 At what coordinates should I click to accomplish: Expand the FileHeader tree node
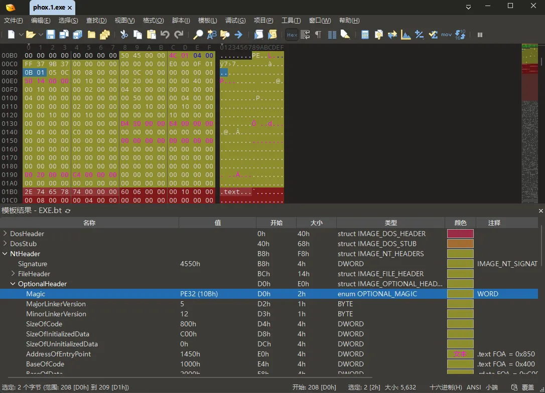[13, 274]
